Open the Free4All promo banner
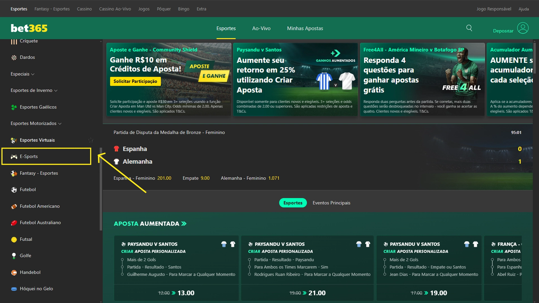The height and width of the screenshot is (303, 539). [422, 79]
